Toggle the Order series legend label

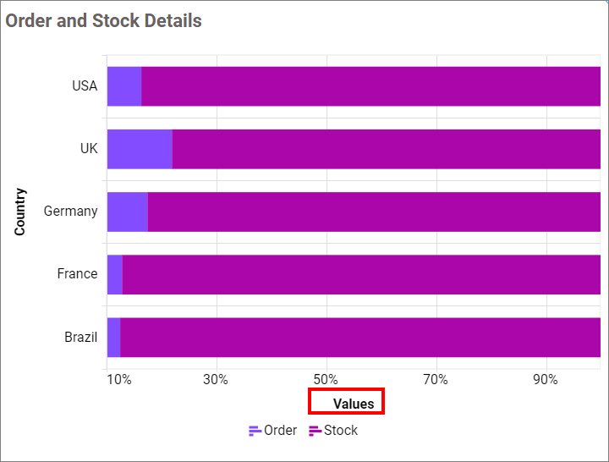click(x=280, y=431)
